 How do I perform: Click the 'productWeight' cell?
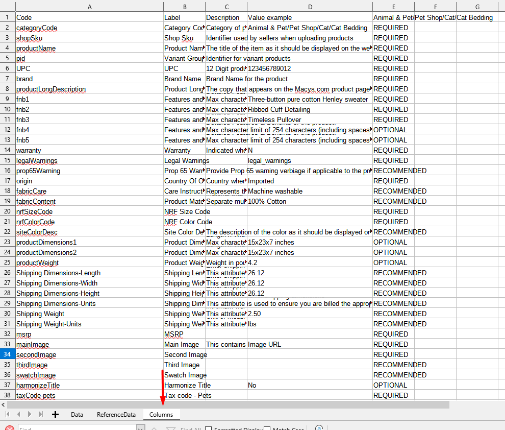pyautogui.click(x=90, y=262)
